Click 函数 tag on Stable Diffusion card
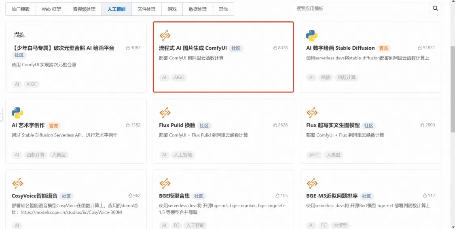 (325, 78)
